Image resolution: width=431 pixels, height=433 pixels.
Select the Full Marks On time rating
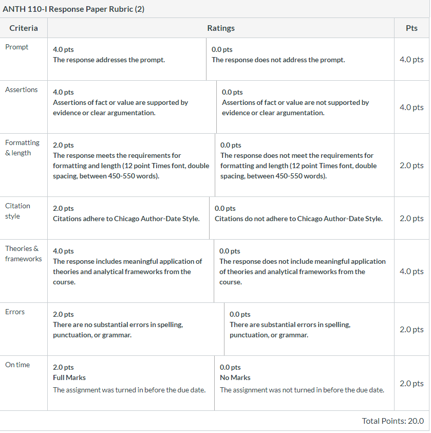131,383
